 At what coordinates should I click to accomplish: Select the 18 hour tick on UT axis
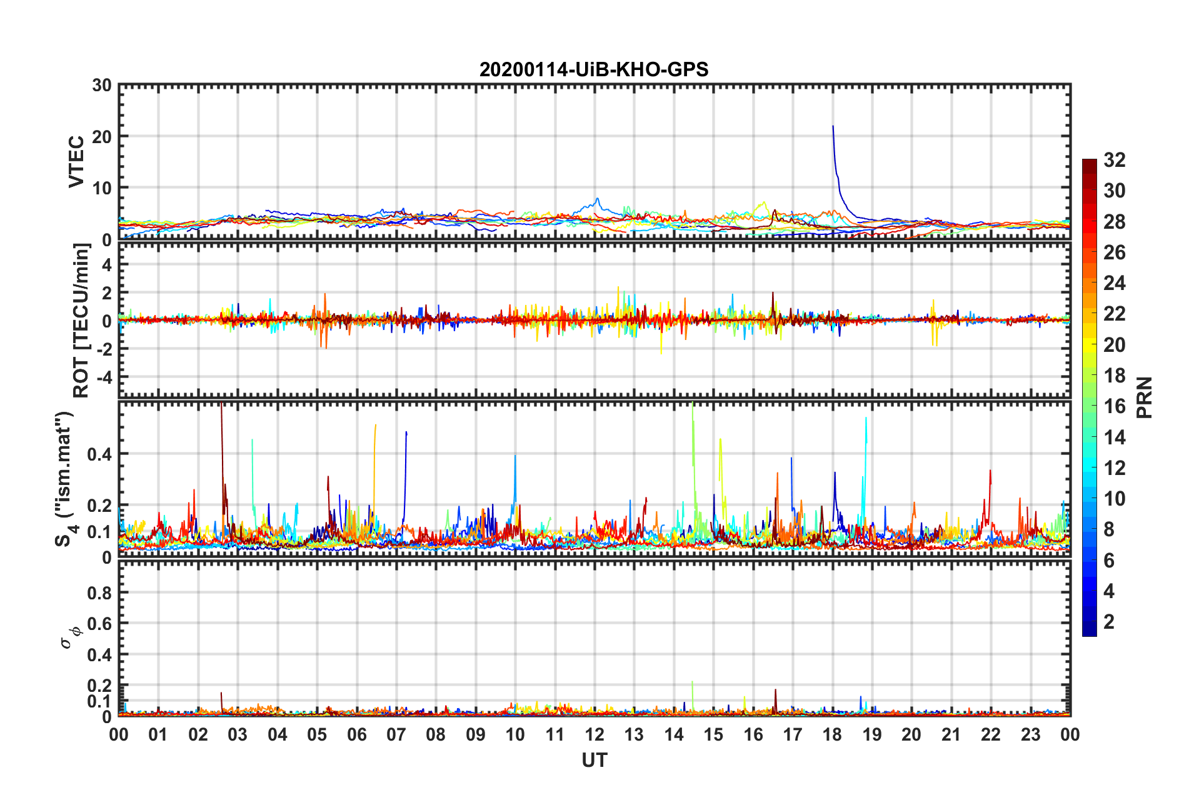(x=832, y=734)
